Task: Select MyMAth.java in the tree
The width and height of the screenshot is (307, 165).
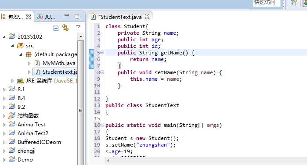Action: tap(59, 63)
